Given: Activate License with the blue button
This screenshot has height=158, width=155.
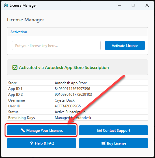Looking at the screenshot, I should click(125, 45).
